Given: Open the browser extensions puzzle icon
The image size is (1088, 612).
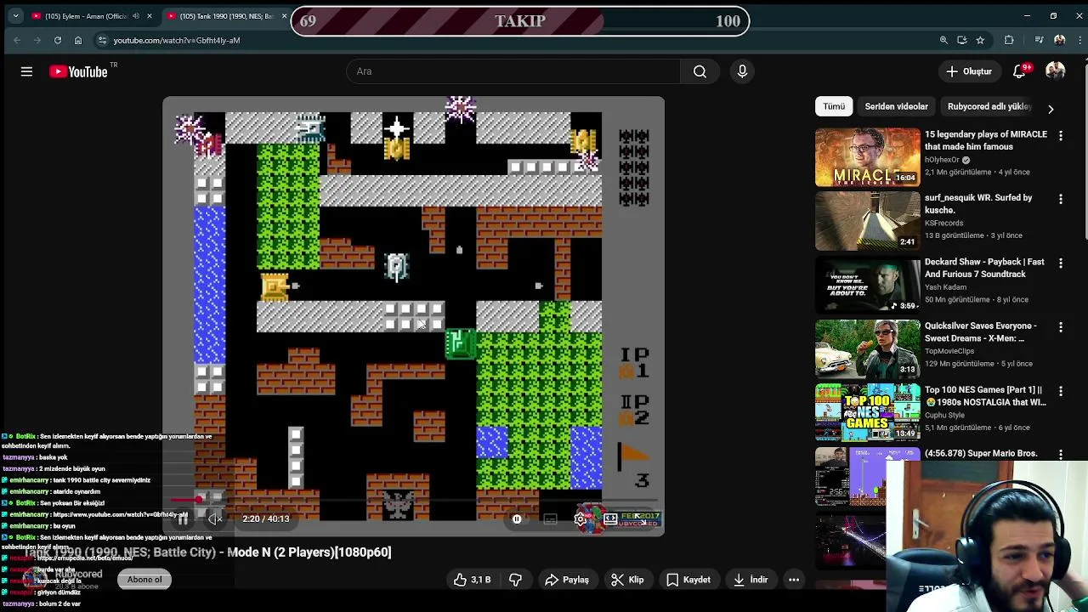Looking at the screenshot, I should click(x=1009, y=40).
